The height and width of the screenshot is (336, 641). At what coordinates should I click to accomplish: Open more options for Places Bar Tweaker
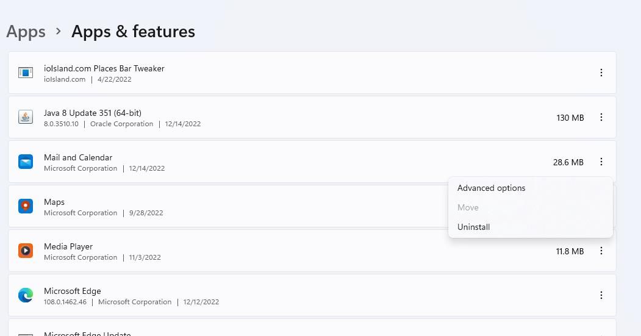(601, 73)
